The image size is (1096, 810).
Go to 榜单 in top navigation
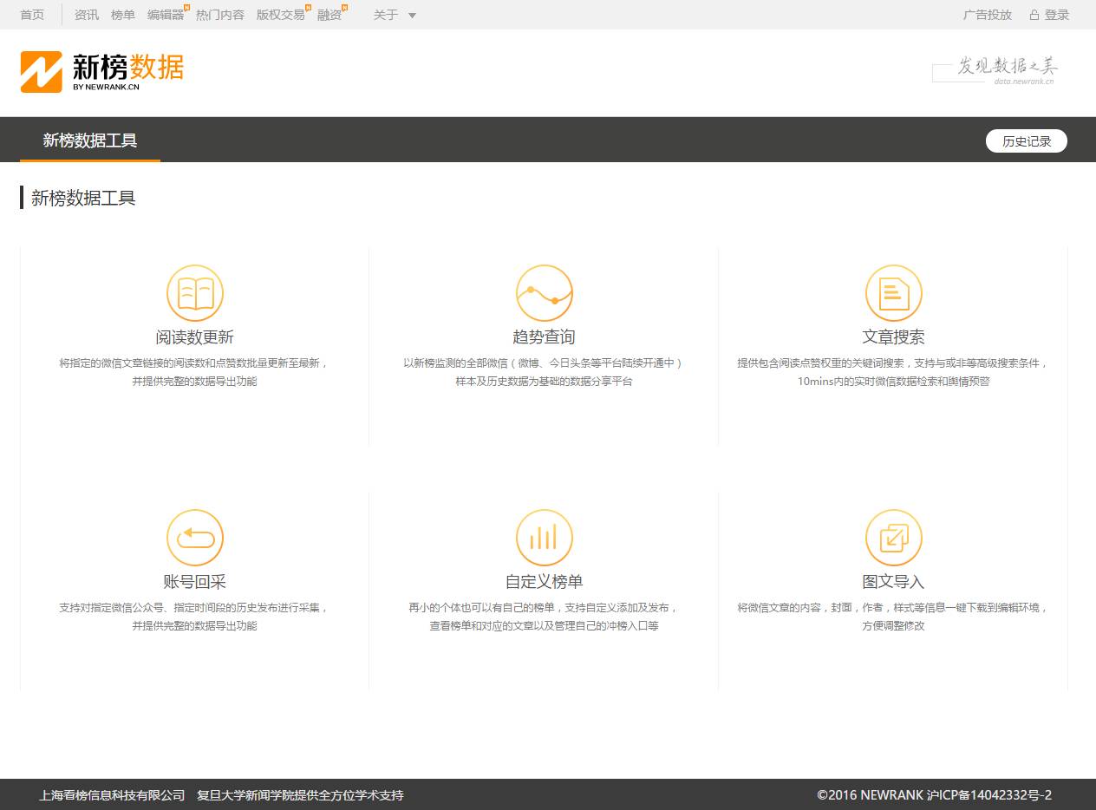[123, 15]
